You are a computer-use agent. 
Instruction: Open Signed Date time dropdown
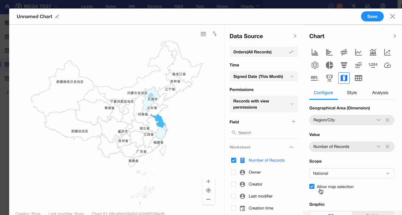pos(263,76)
